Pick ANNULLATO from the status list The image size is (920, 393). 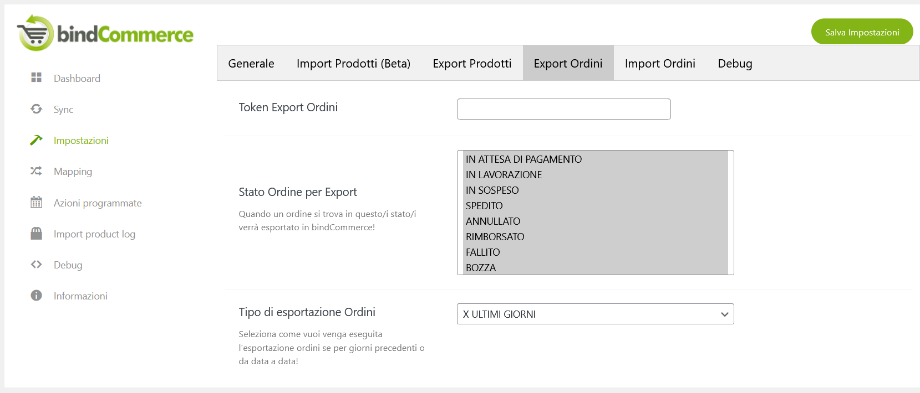click(492, 221)
